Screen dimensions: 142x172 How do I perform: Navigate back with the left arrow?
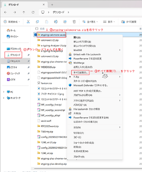[5, 12]
